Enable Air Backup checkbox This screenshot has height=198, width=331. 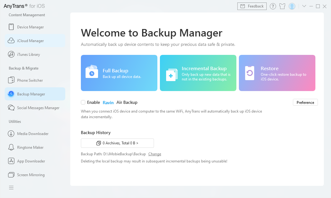tap(83, 102)
